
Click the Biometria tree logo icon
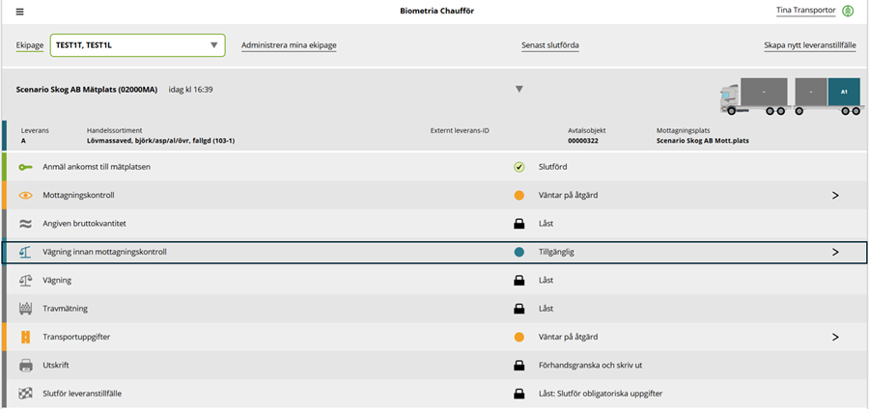tap(848, 11)
